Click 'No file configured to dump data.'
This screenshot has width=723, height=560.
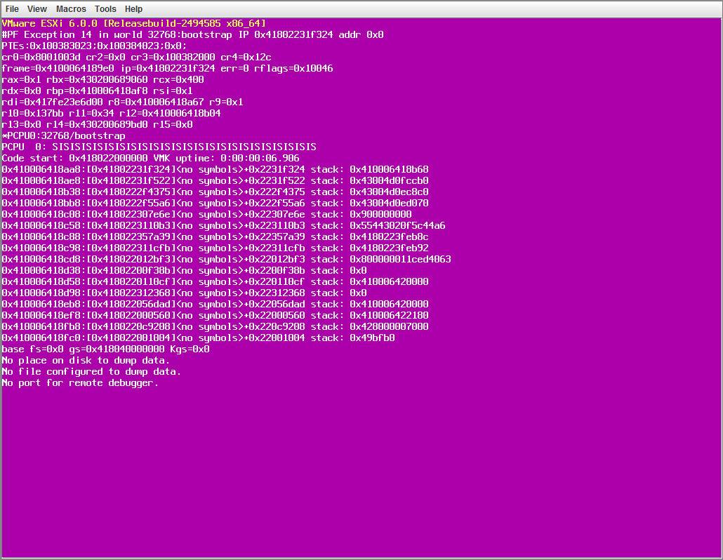point(91,371)
